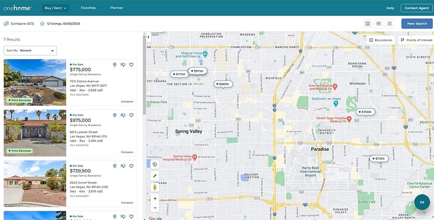Toggle Boundaries on the map
Screen dimensions: 434x220
(381, 40)
